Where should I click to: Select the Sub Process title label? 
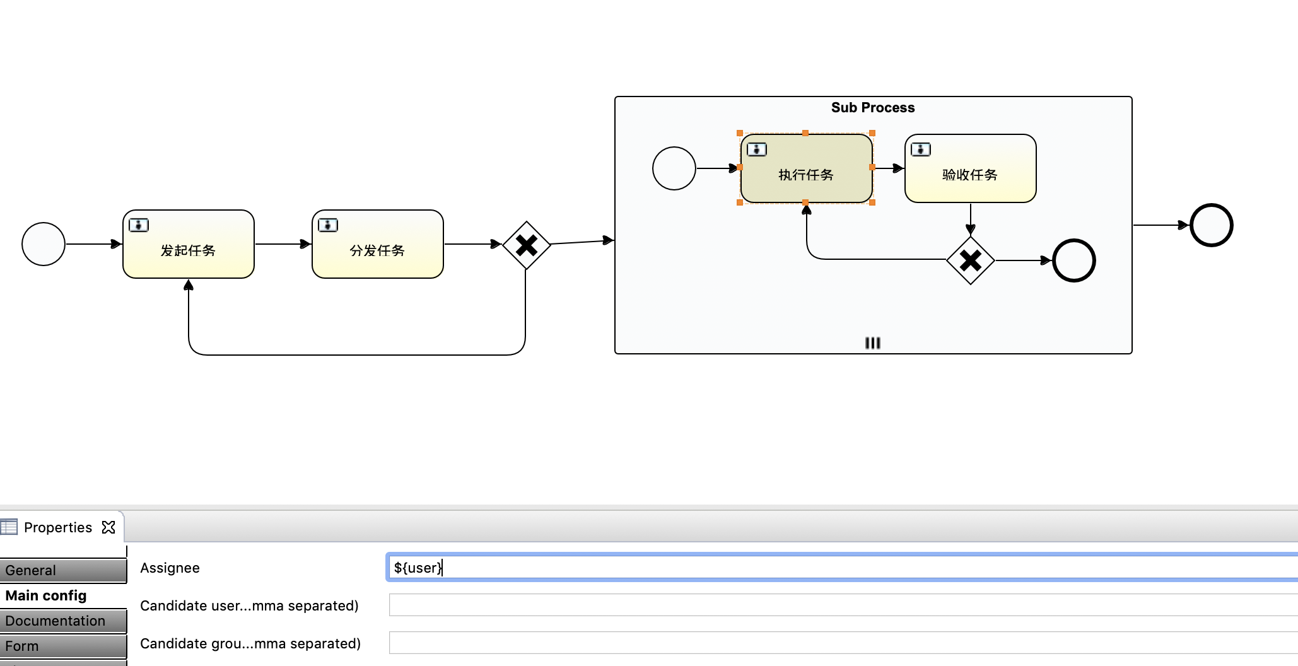(x=873, y=108)
